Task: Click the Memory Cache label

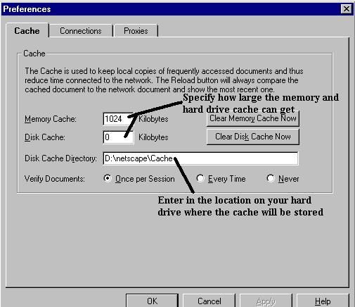Action: (51, 119)
